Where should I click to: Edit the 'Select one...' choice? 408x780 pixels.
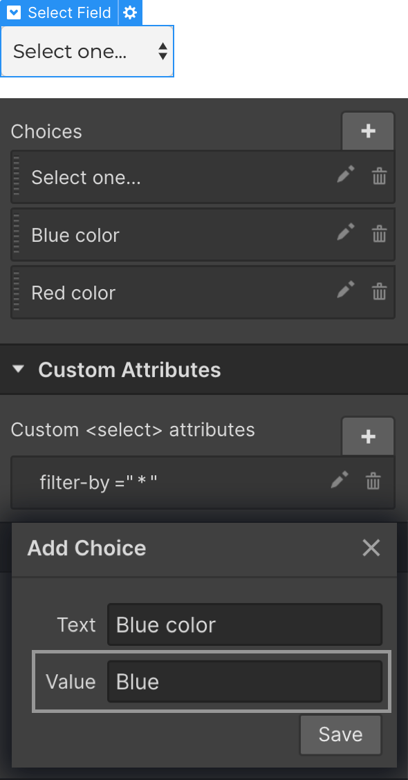pos(346,175)
